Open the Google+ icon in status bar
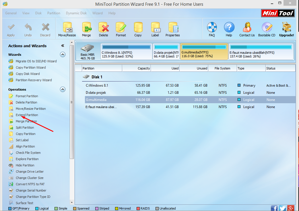 click(291, 208)
